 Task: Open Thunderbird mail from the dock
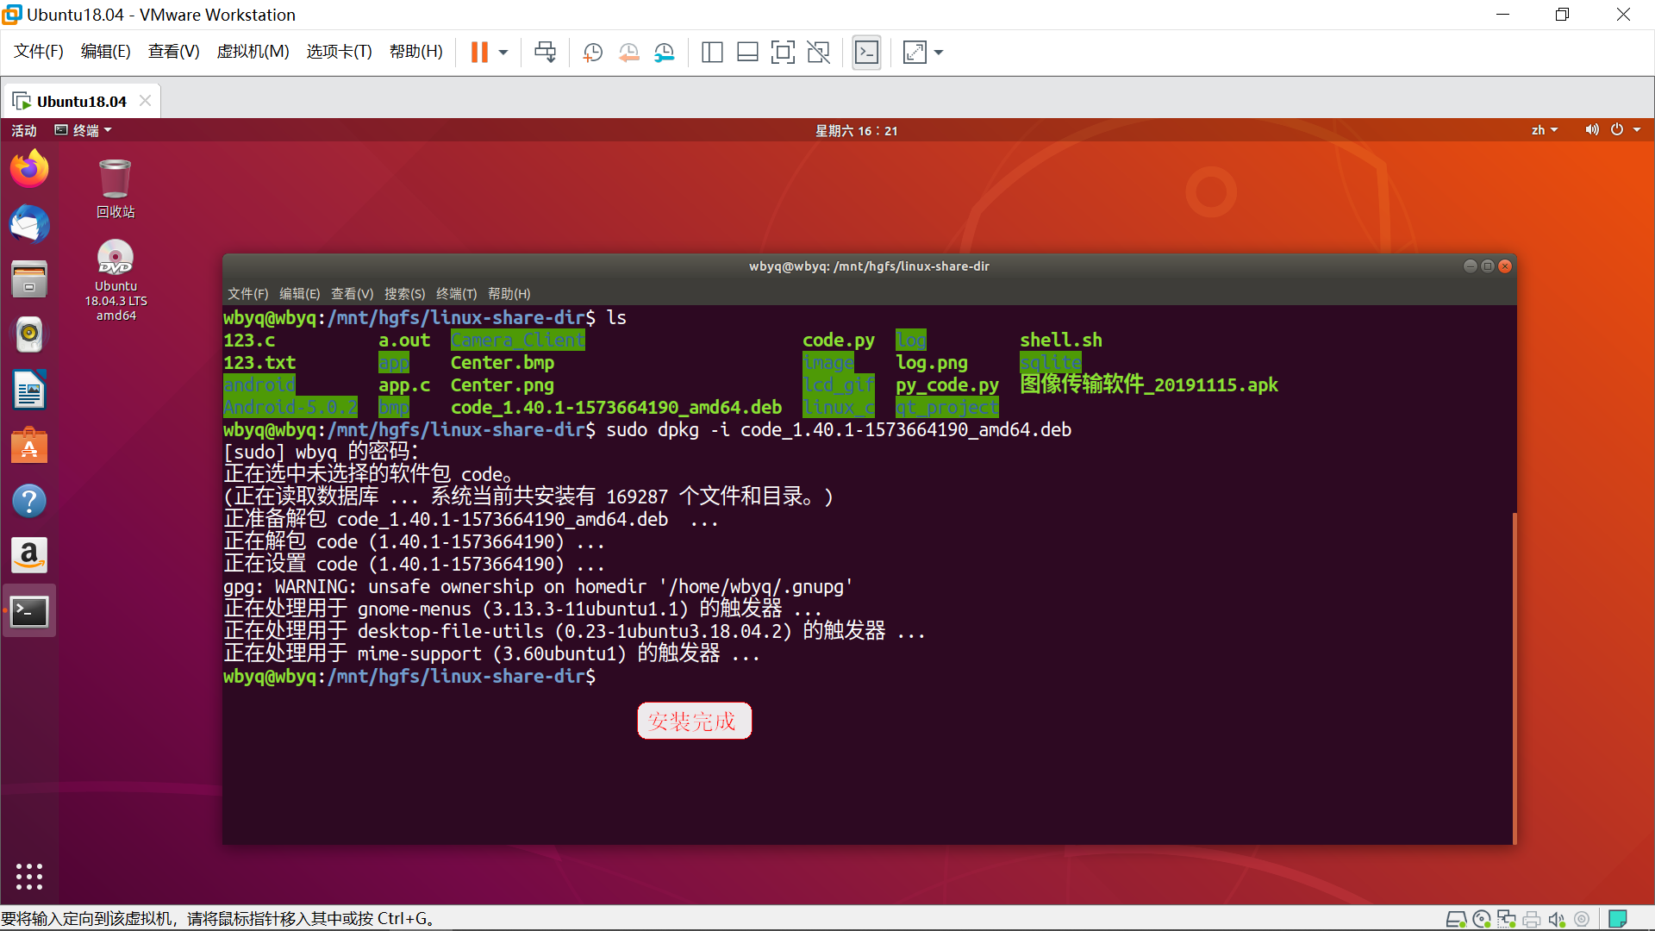click(29, 224)
